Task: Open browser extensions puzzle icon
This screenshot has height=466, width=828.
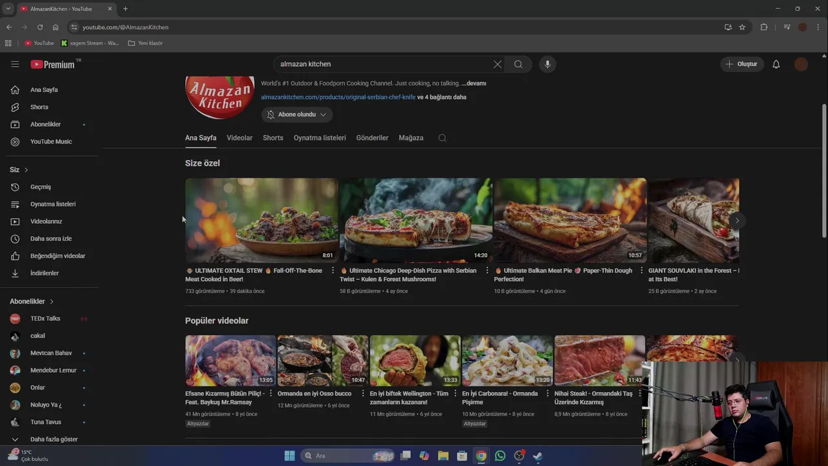Action: coord(764,27)
